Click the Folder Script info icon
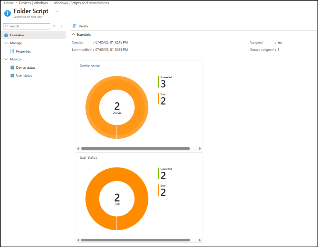 pos(7,13)
